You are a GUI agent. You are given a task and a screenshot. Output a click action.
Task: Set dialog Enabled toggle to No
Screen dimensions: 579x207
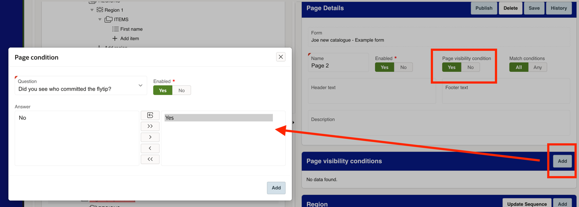(x=181, y=90)
